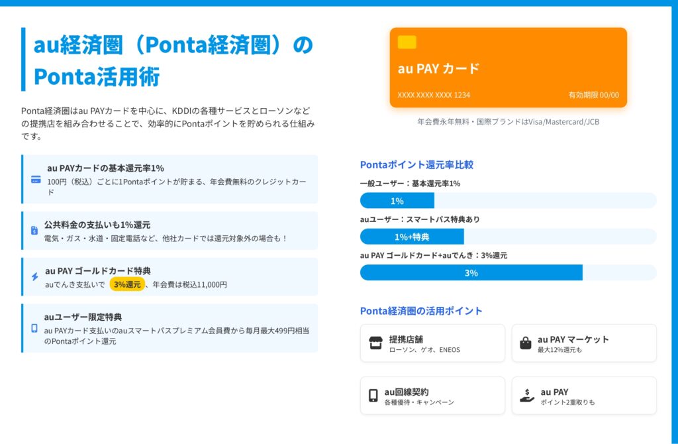Click the orange au PAY カード image
The width and height of the screenshot is (678, 444).
508,68
